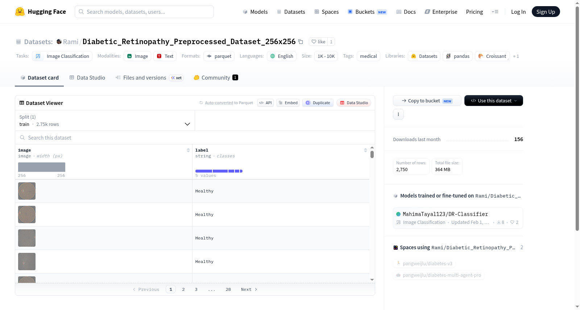Viewport: 580px width, 310px height.
Task: Click the heart like button
Action: coord(318,42)
